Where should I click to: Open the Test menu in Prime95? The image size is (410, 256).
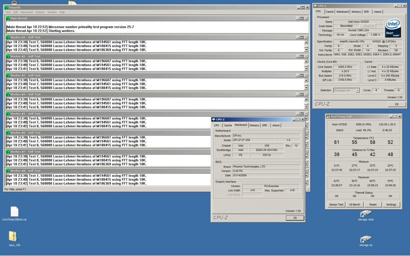click(x=8, y=12)
